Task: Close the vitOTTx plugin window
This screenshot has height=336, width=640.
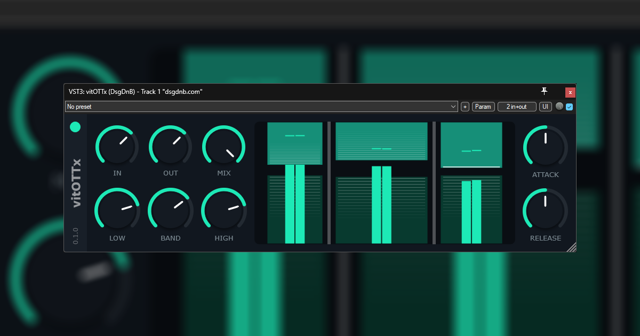Action: point(570,92)
